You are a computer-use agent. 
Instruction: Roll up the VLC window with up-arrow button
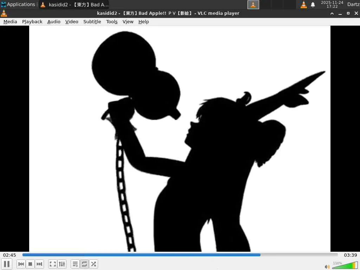coord(332,13)
